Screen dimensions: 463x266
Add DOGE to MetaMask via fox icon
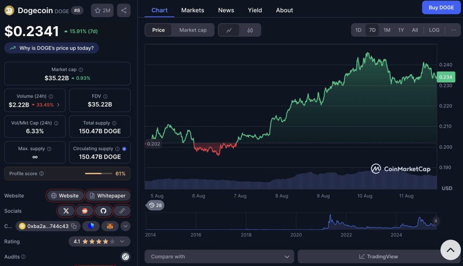click(110, 226)
